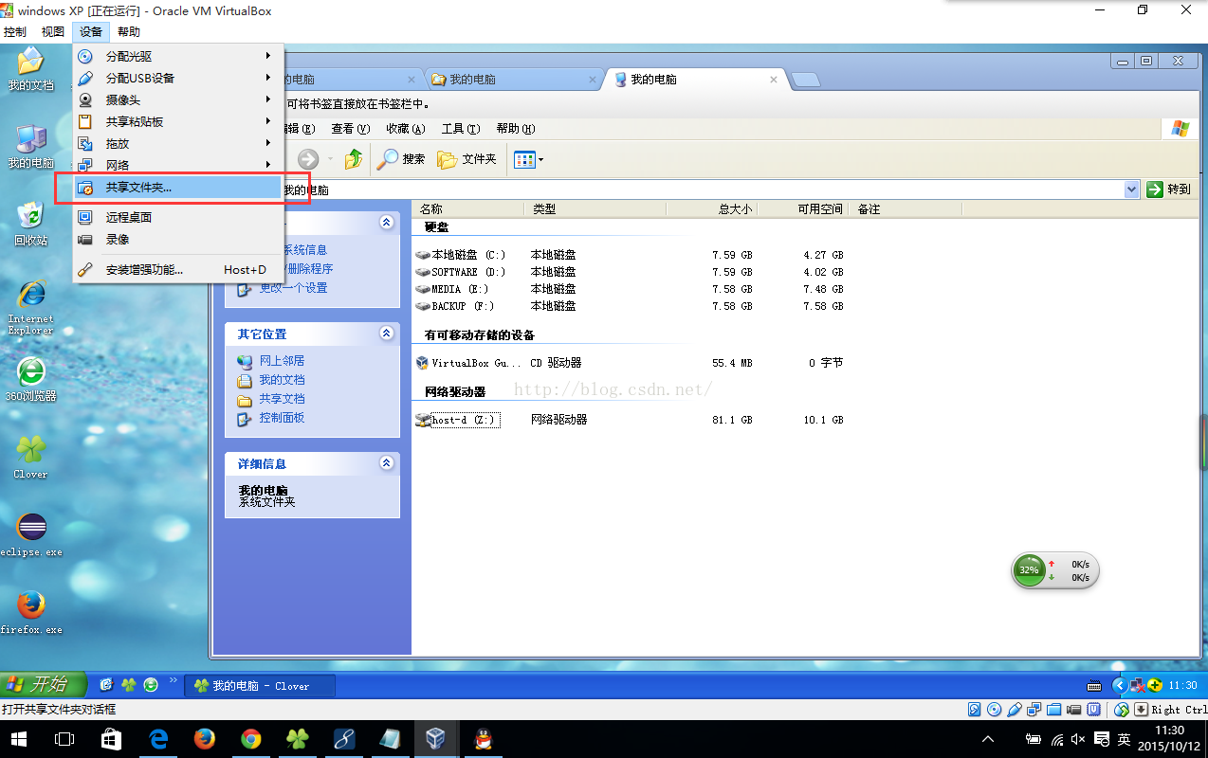Collapse the 其它位置 panel

tap(386, 334)
